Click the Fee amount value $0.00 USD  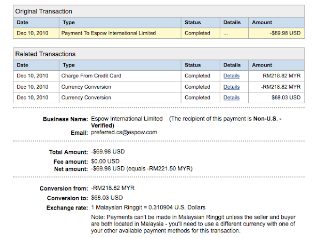(106, 162)
